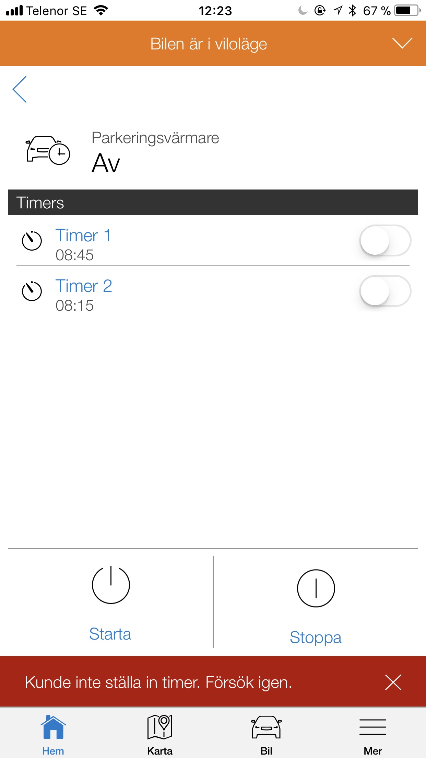Tap the Timer 2 stopwatch icon

32,291
